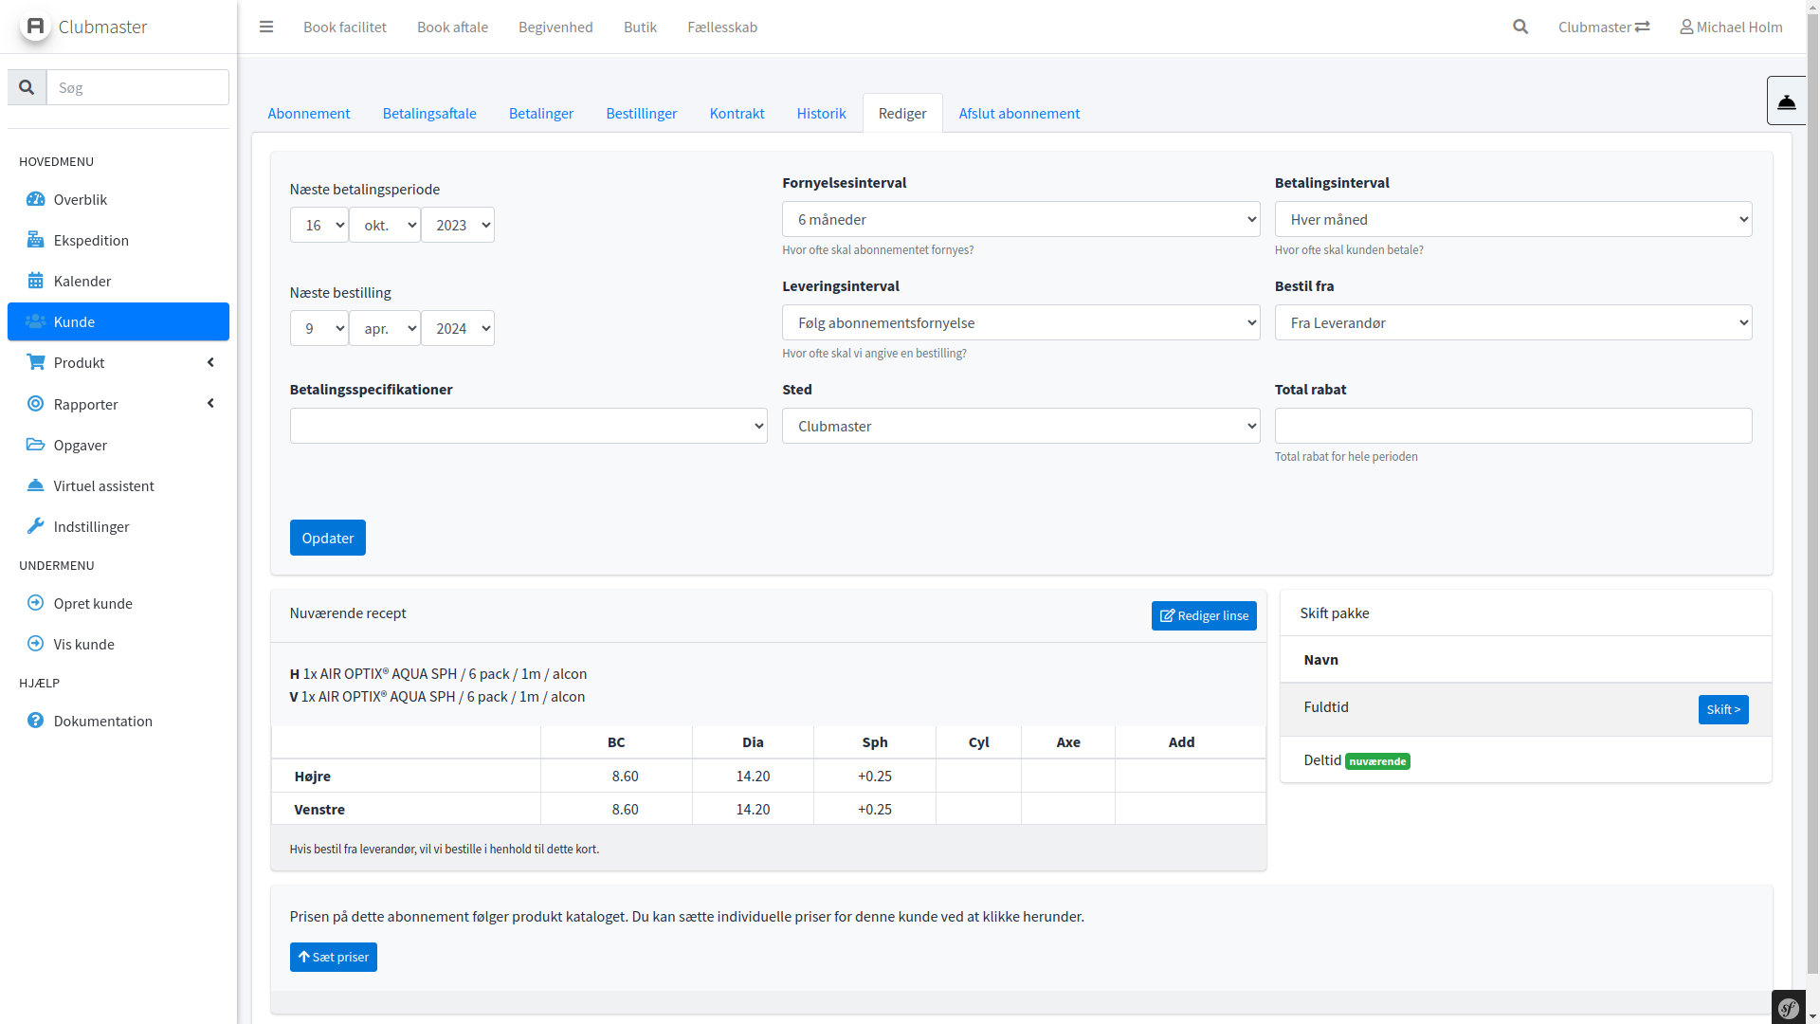Open Overblik dashboard in sidebar

click(81, 199)
